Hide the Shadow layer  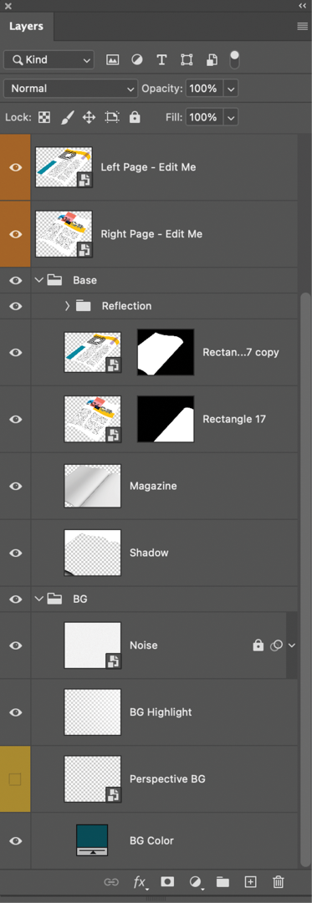(16, 553)
